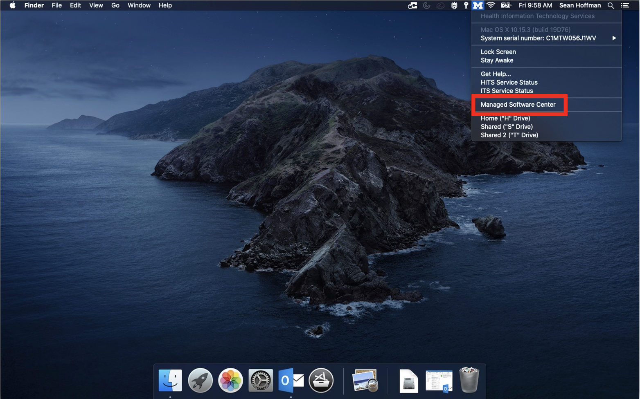Click the key icon in menu bar
This screenshot has width=640, height=399.
point(466,5)
